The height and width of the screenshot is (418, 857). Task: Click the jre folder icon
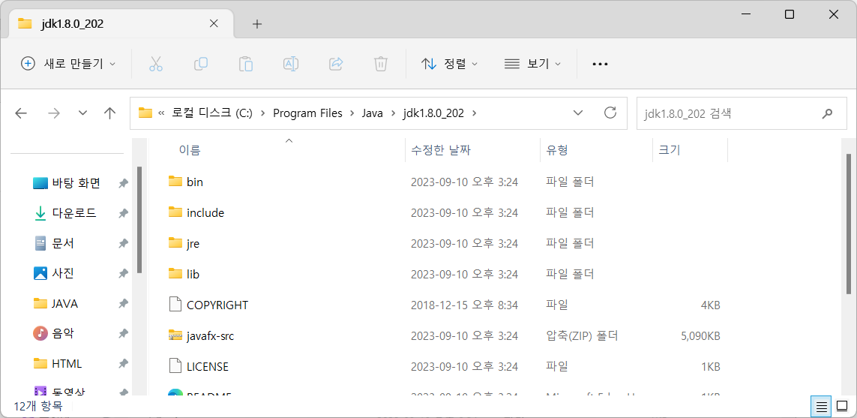(x=175, y=243)
